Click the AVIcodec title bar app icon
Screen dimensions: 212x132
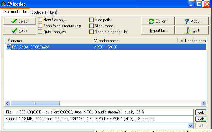coord(3,4)
